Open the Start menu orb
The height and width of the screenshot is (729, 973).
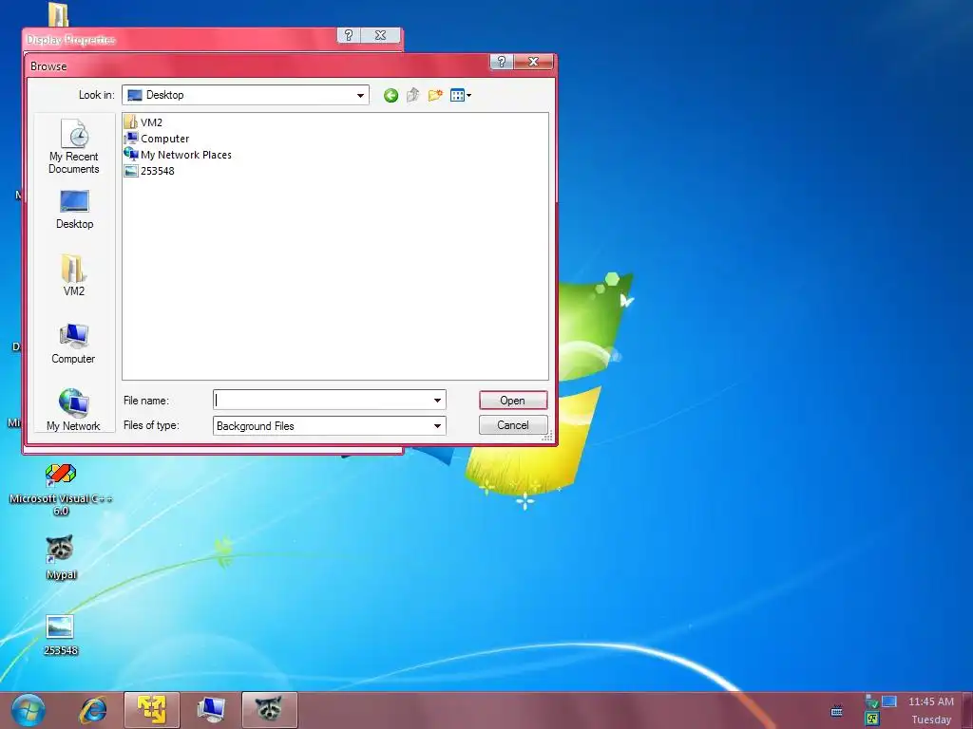click(x=28, y=710)
